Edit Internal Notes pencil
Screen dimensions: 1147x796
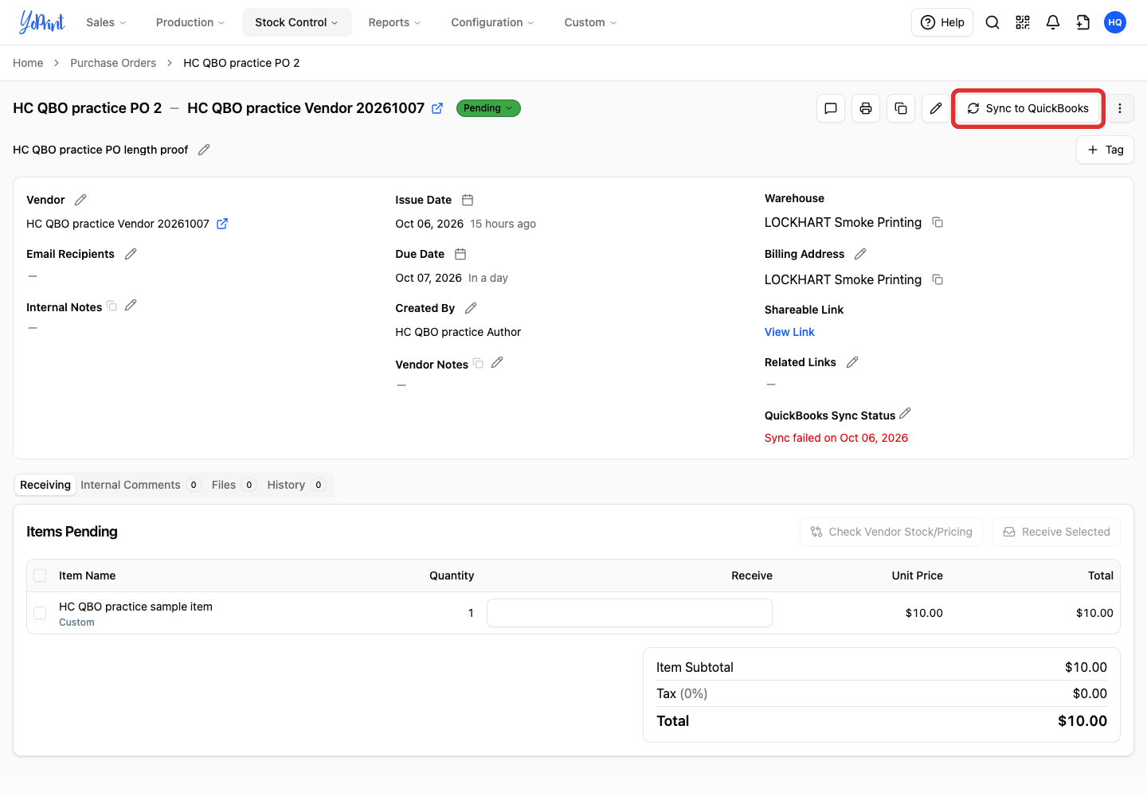(131, 305)
